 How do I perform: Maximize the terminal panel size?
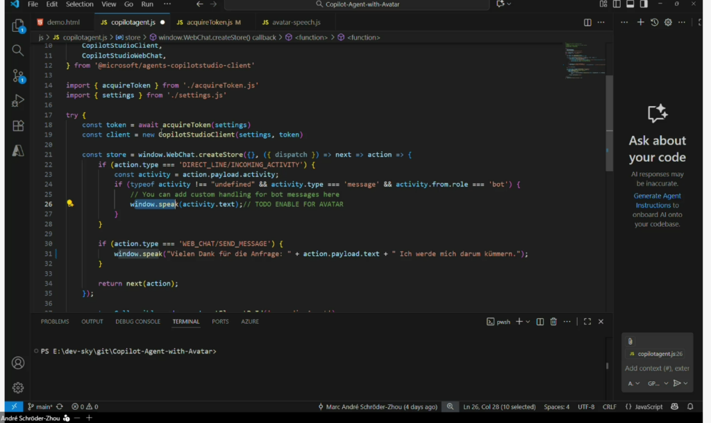coord(587,322)
